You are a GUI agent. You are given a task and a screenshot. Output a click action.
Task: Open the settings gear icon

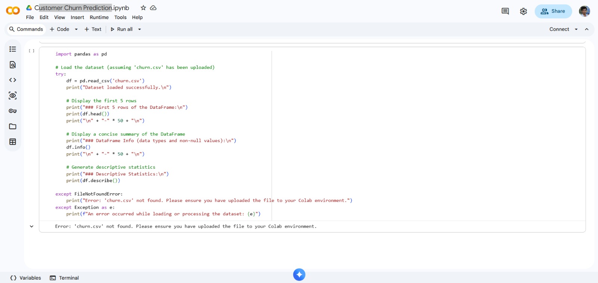[523, 12]
